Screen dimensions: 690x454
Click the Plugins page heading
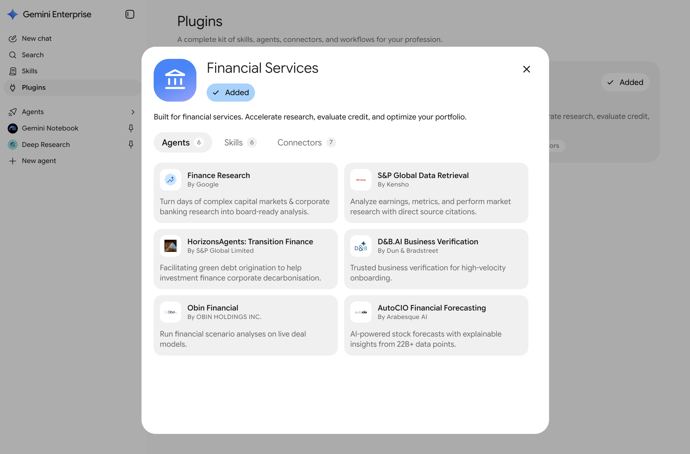[x=200, y=22]
